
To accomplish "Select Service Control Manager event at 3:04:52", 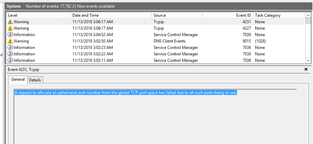I will click(176, 35).
